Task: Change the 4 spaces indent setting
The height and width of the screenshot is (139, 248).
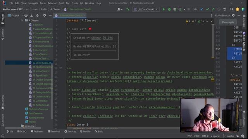Action: coord(215,136)
